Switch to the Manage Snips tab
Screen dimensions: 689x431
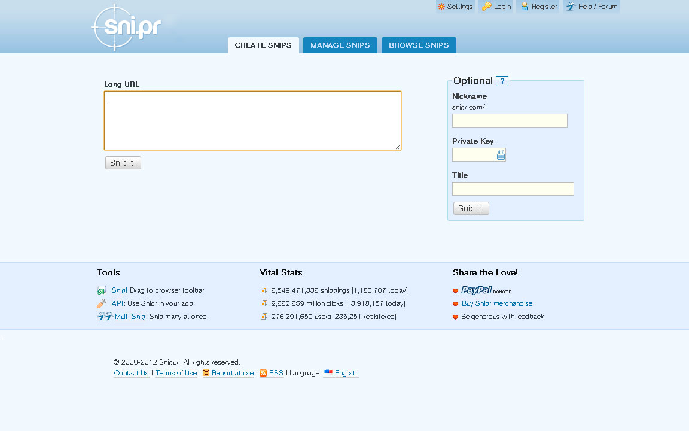[340, 45]
